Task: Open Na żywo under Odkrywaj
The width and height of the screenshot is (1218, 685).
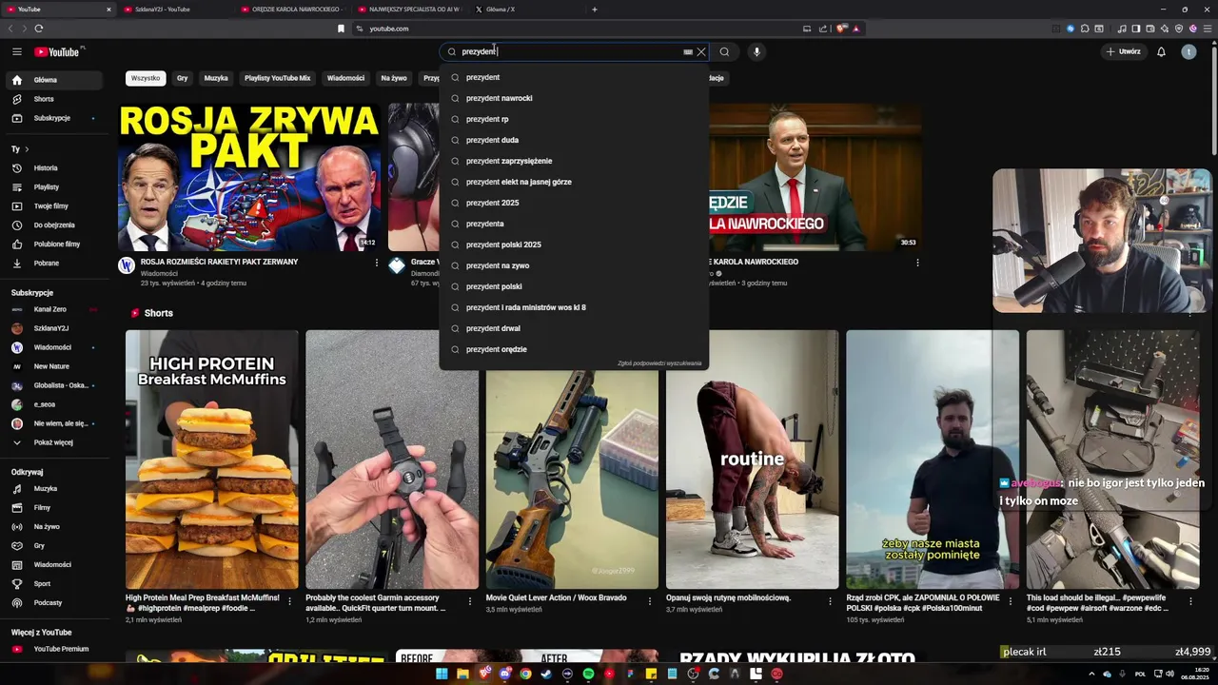Action: pos(53,526)
